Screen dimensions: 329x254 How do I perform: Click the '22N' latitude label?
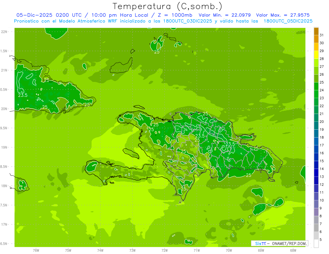(4, 32)
